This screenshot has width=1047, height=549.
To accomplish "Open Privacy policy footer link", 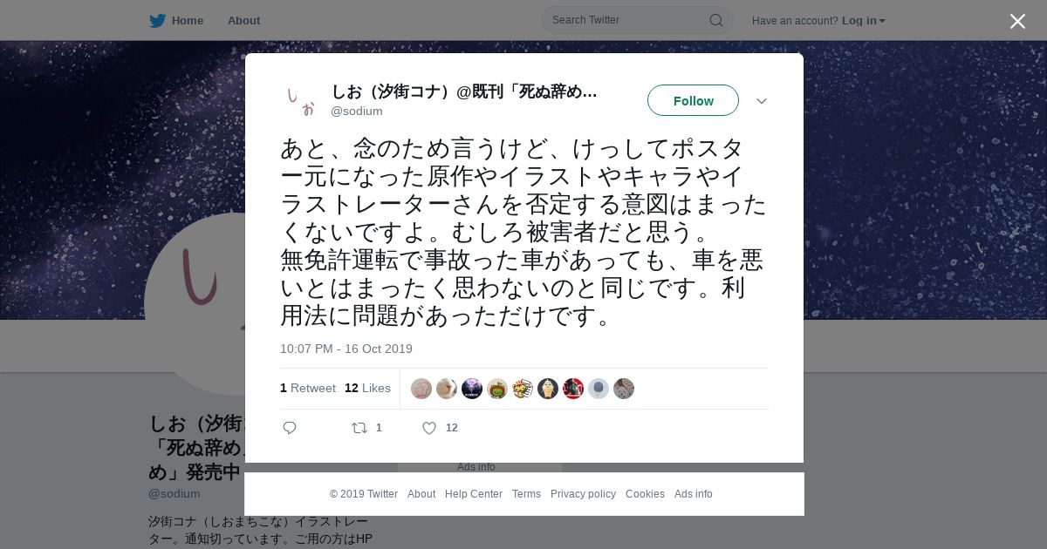I will (x=583, y=494).
